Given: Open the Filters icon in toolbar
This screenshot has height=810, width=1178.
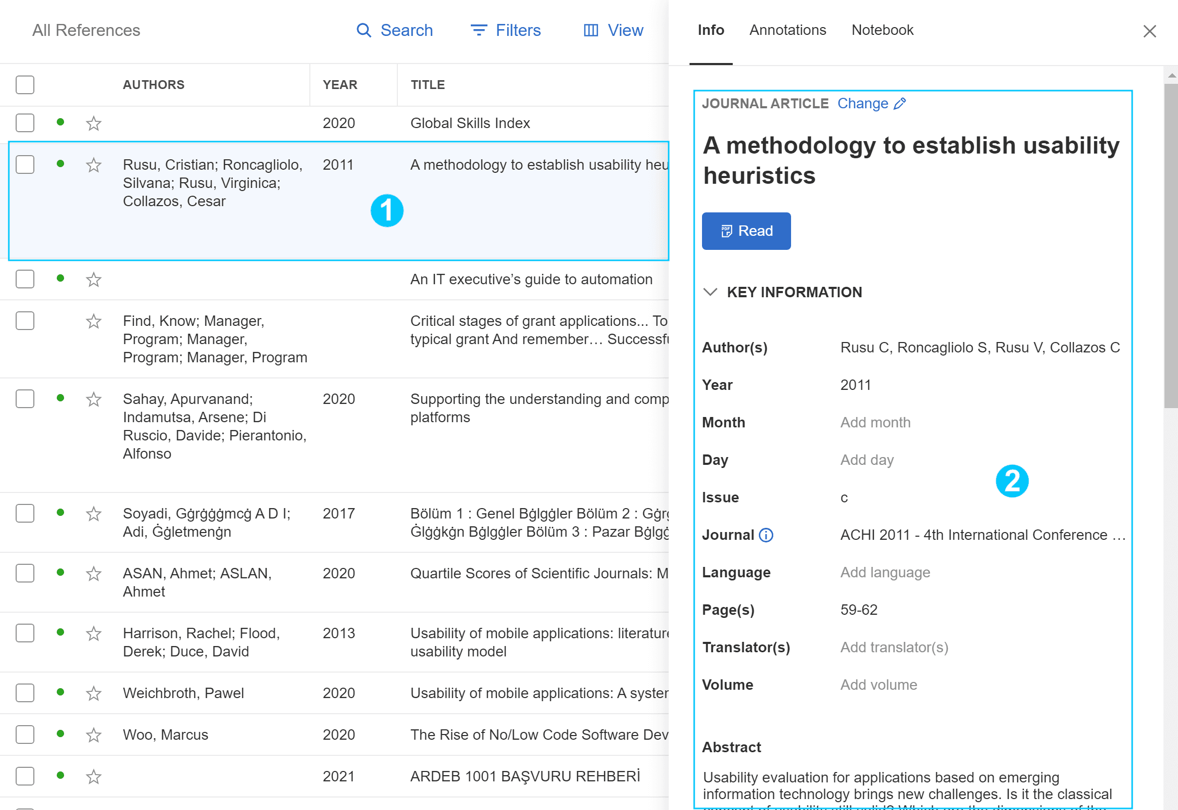Looking at the screenshot, I should pos(479,30).
